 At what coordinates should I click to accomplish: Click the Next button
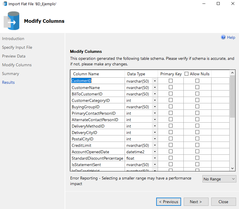pyautogui.click(x=196, y=202)
